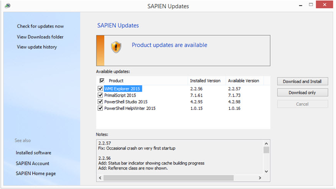This screenshot has width=336, height=189.
Task: Click the Cancel button
Action: click(x=302, y=104)
